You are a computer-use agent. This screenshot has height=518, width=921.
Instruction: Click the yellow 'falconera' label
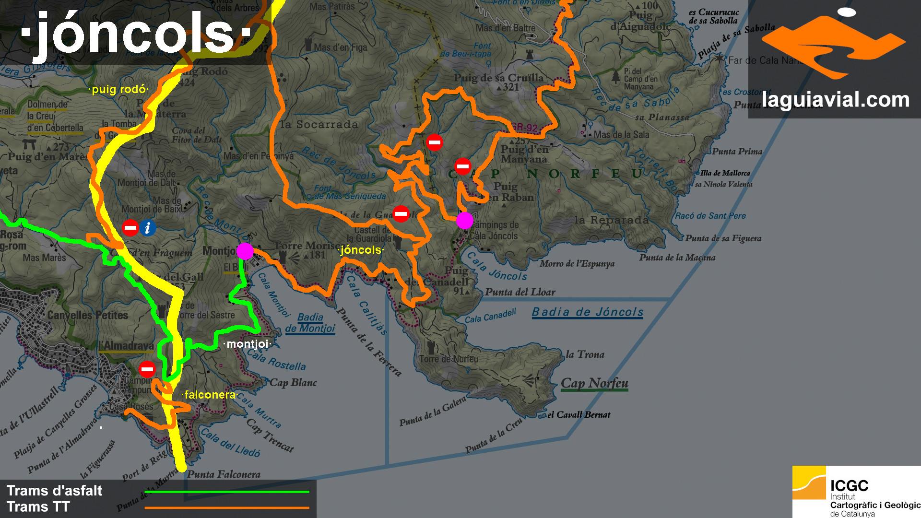click(x=210, y=395)
